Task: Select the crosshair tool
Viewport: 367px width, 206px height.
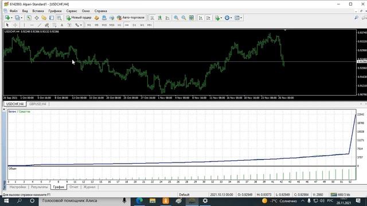Action: (x=15, y=25)
